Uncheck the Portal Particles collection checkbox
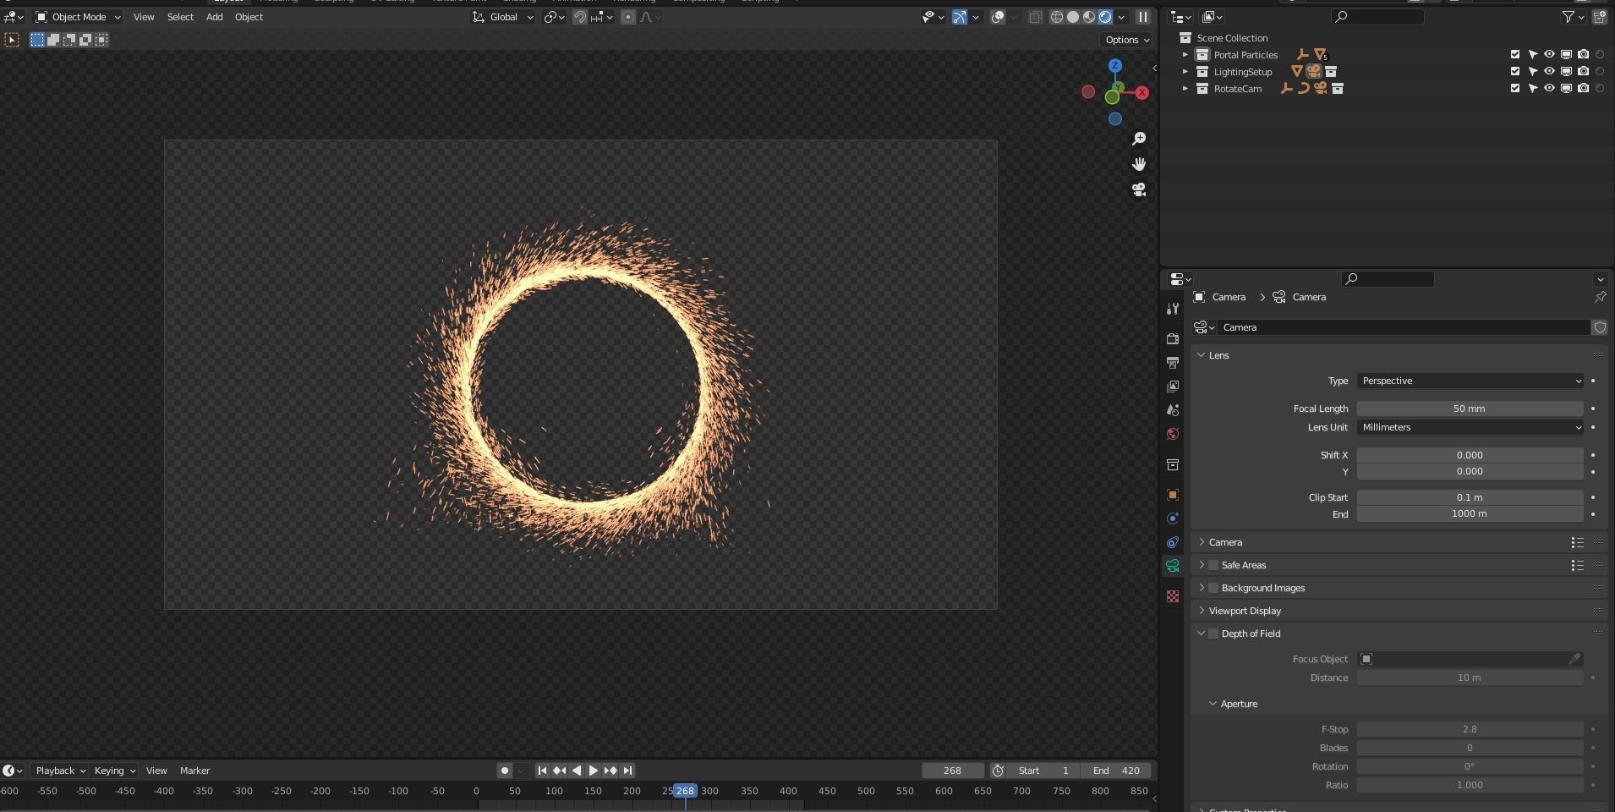This screenshot has height=812, width=1615. coord(1514,54)
